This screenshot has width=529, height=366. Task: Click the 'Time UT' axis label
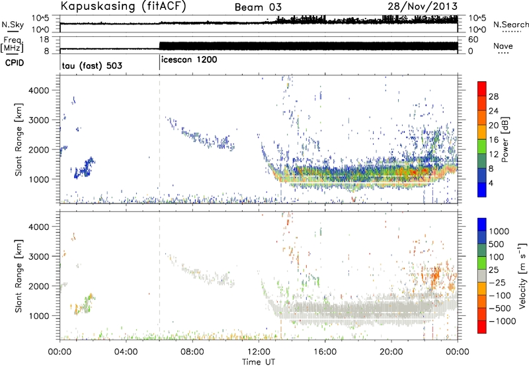tap(259, 362)
